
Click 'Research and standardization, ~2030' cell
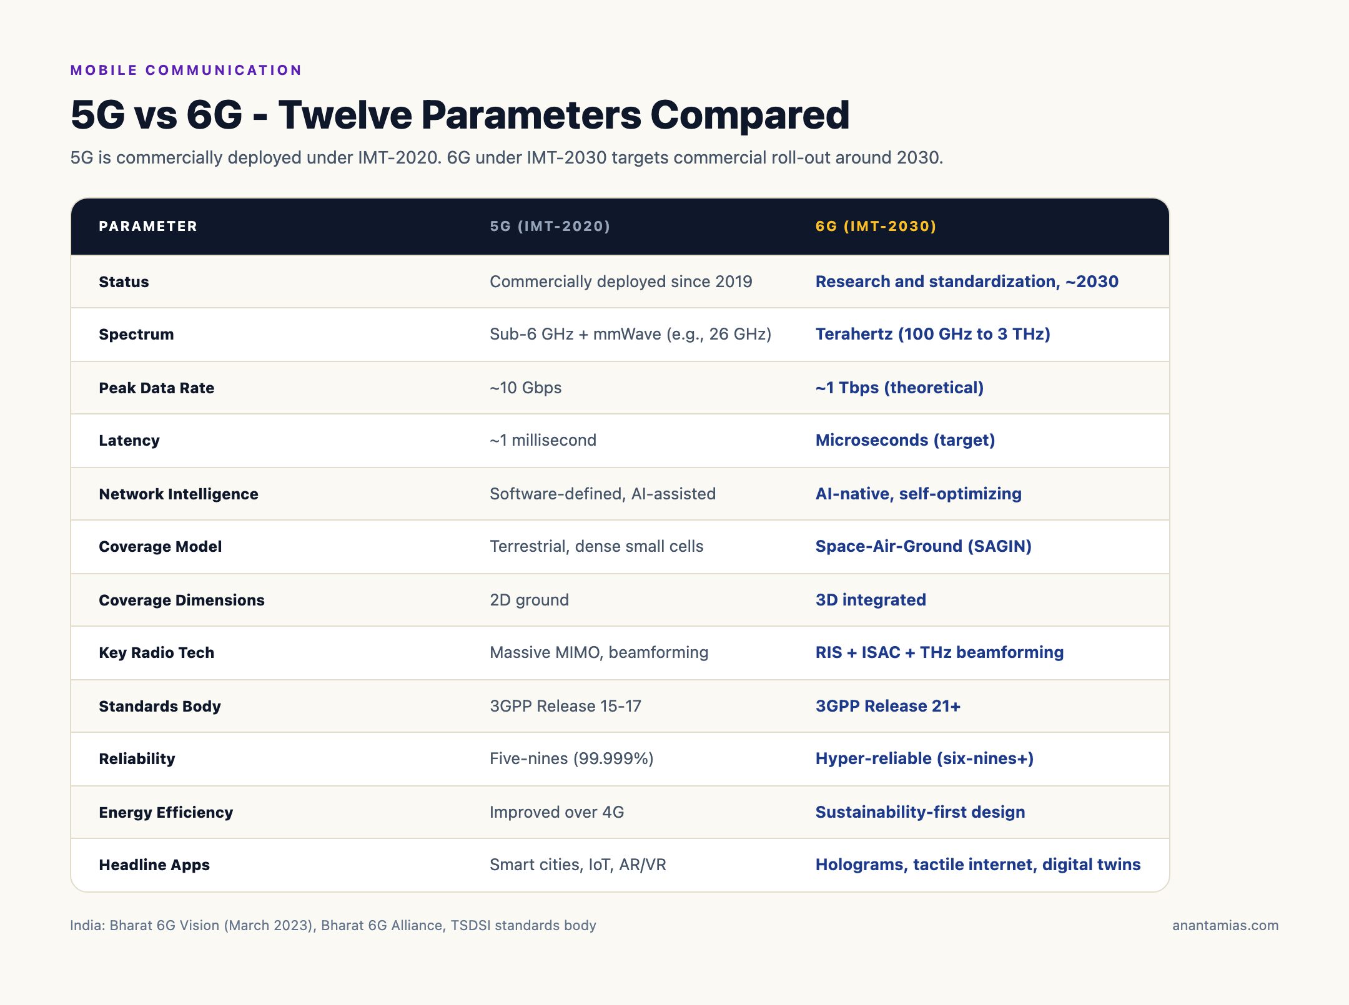click(x=967, y=282)
